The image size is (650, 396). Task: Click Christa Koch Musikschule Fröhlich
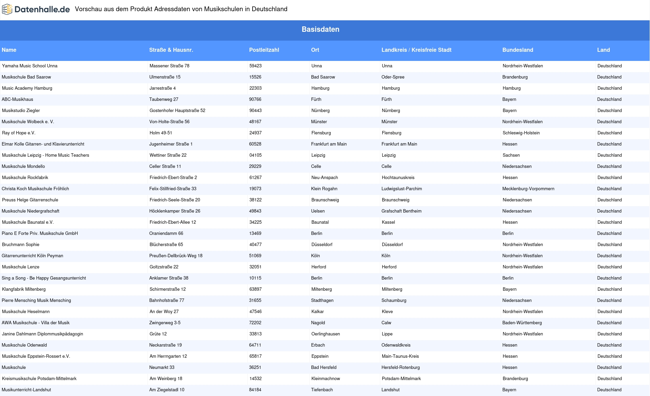(x=35, y=189)
